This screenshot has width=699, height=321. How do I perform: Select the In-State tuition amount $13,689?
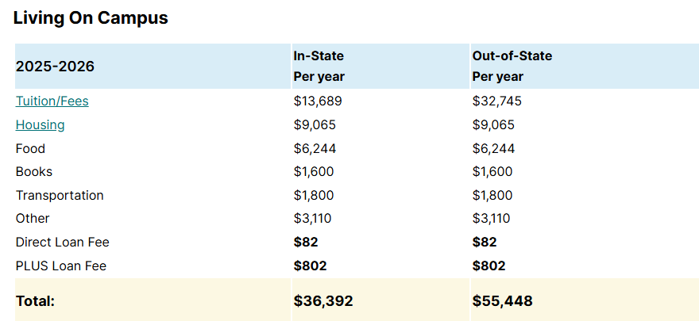pyautogui.click(x=318, y=101)
